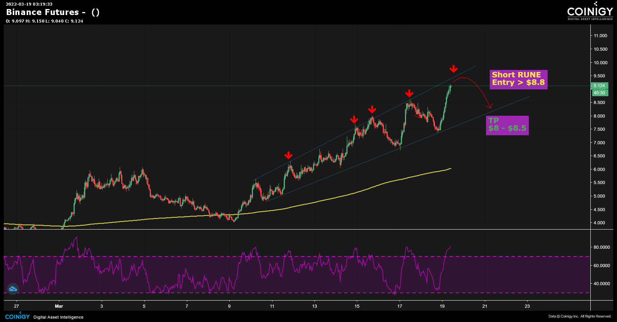The height and width of the screenshot is (322, 617).
Task: Click the date 17 on the time axis
Action: coord(400,306)
